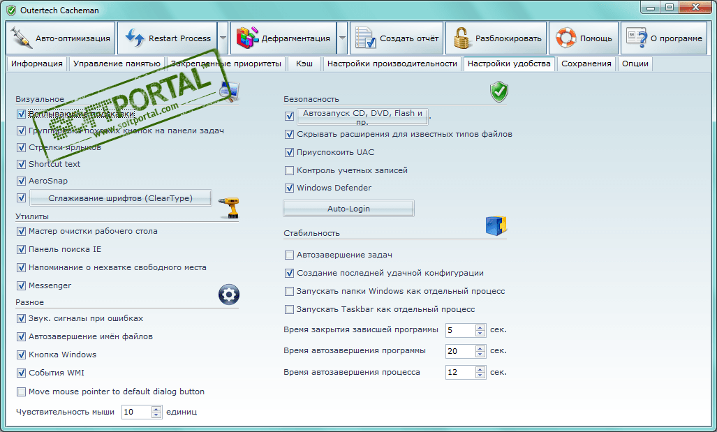The width and height of the screenshot is (717, 432).
Task: Uncheck Кнопка Windows checkbox
Action: click(x=21, y=355)
